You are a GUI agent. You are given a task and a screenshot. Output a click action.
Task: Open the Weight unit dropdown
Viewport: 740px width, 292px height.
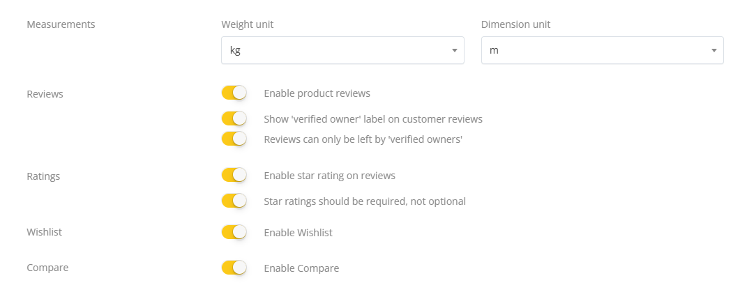click(342, 50)
